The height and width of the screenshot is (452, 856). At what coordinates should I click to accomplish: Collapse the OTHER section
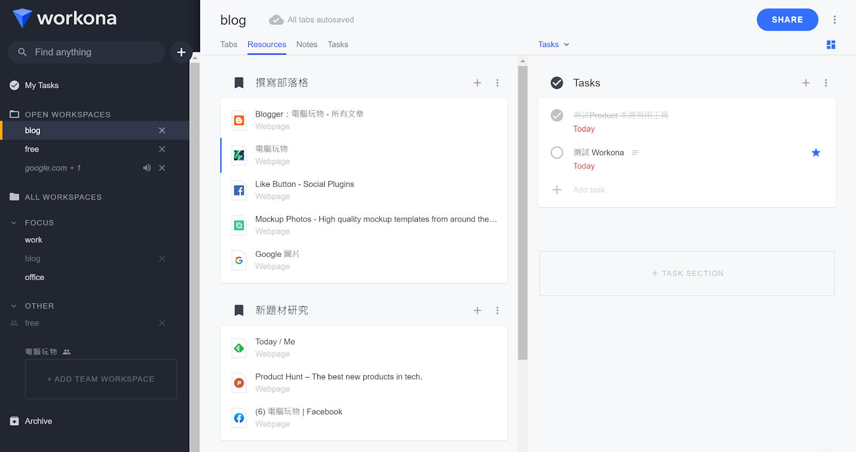pos(14,306)
